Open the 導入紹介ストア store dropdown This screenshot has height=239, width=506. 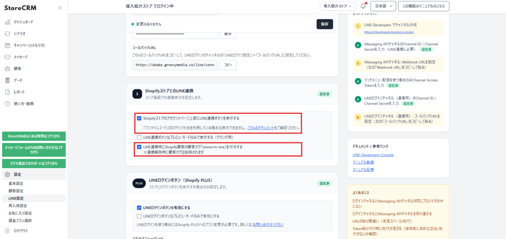pyautogui.click(x=337, y=6)
